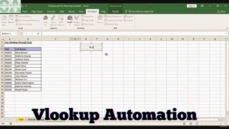
Task: Open the Drawing Tools Format tab
Action: click(115, 11)
